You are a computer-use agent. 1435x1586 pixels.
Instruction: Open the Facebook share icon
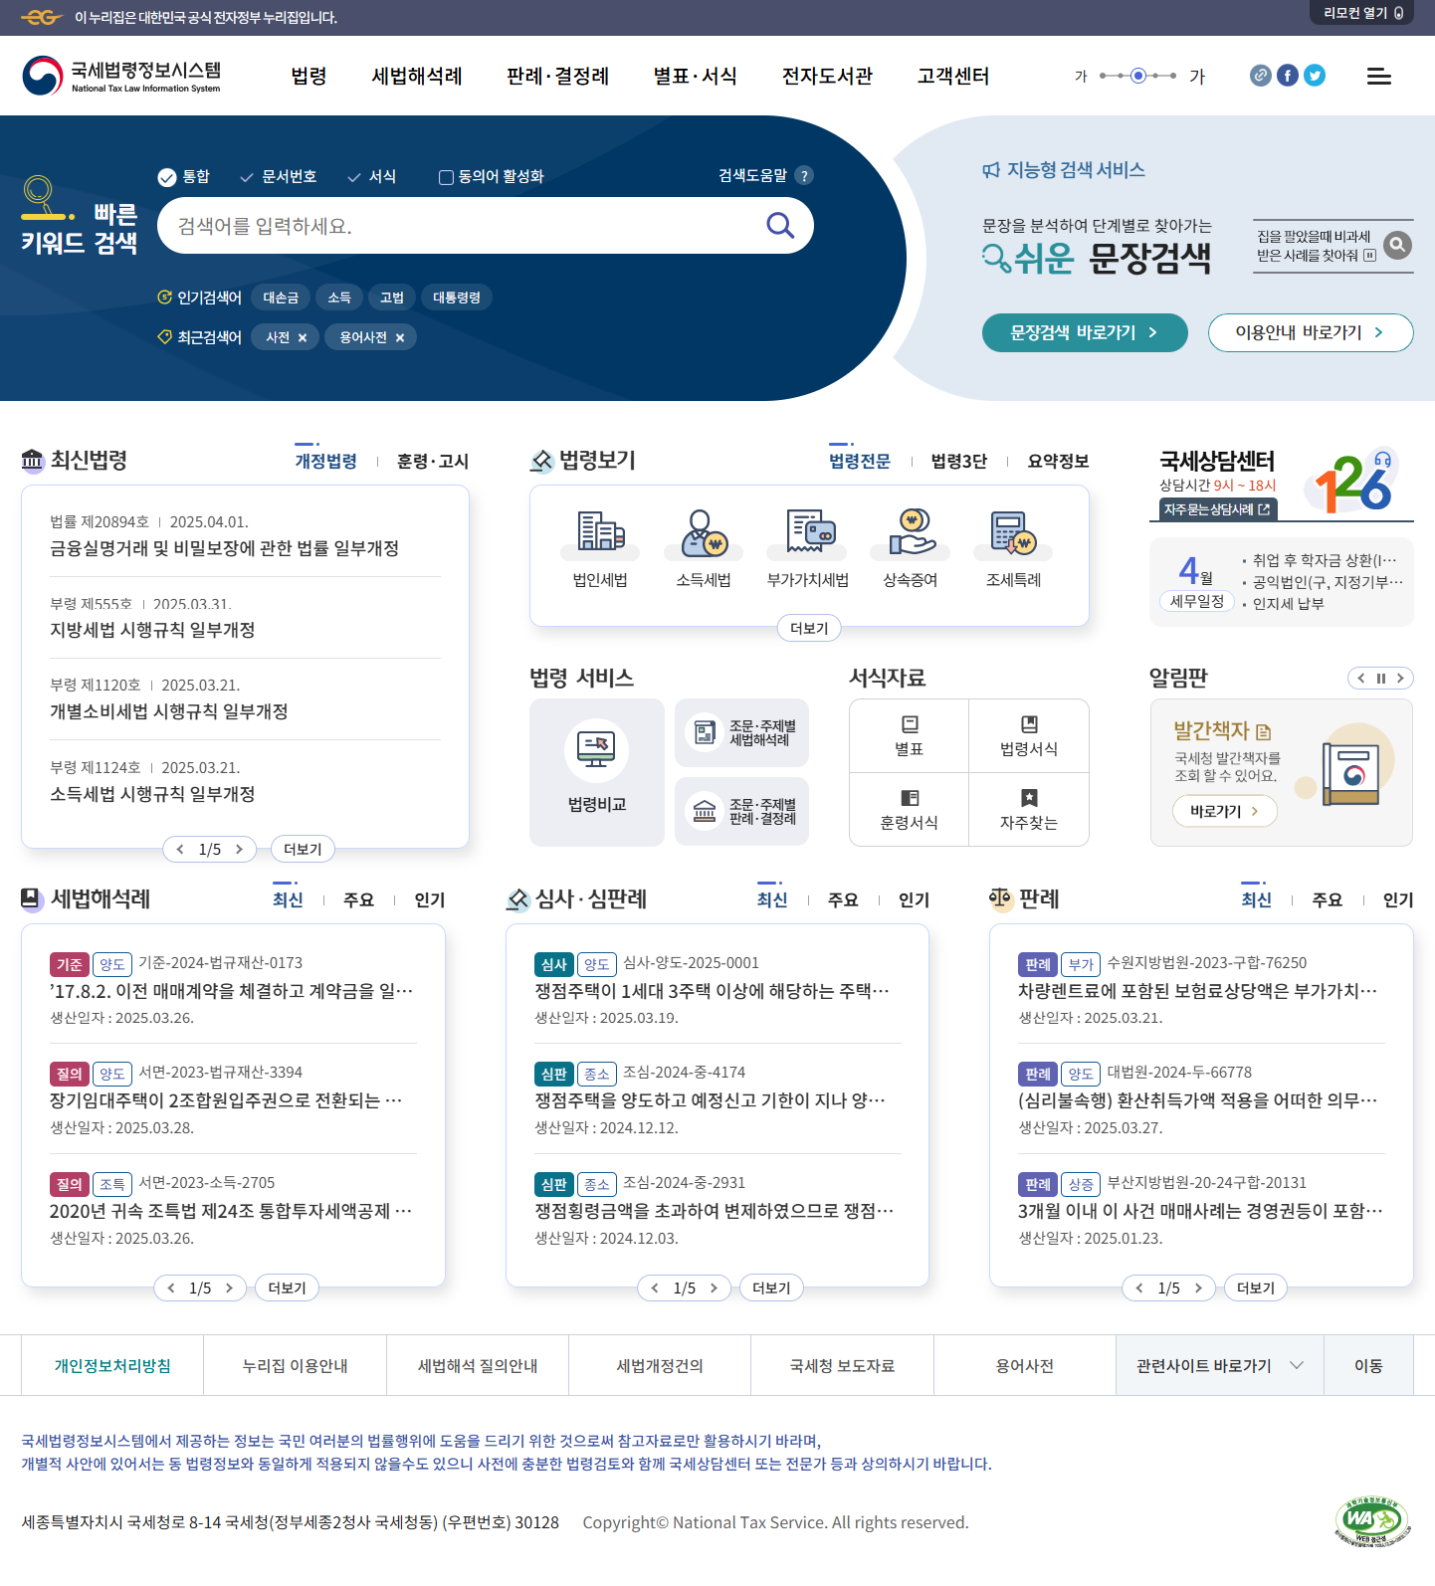click(1288, 76)
